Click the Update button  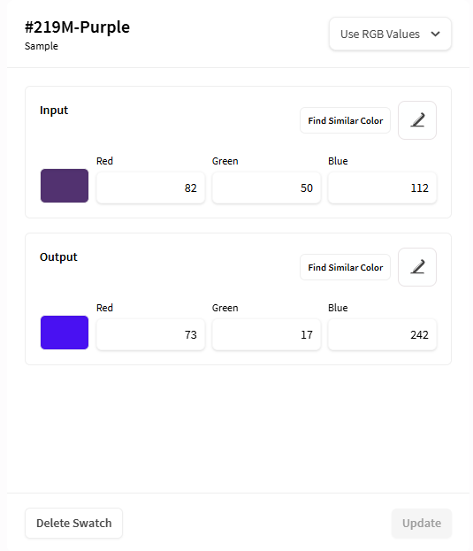(422, 524)
